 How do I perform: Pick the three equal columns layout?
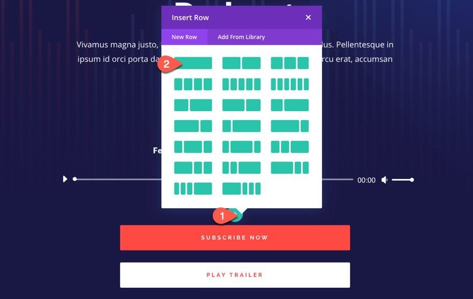(x=290, y=63)
